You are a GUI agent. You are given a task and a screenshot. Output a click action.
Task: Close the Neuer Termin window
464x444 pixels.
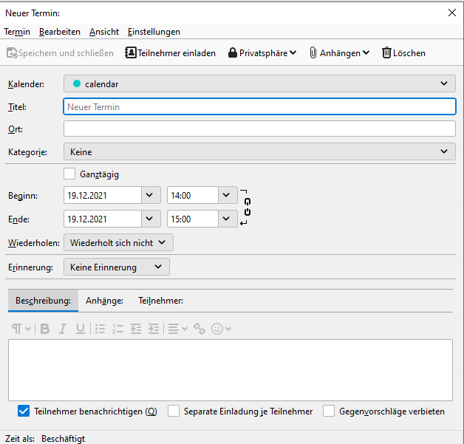pos(452,13)
